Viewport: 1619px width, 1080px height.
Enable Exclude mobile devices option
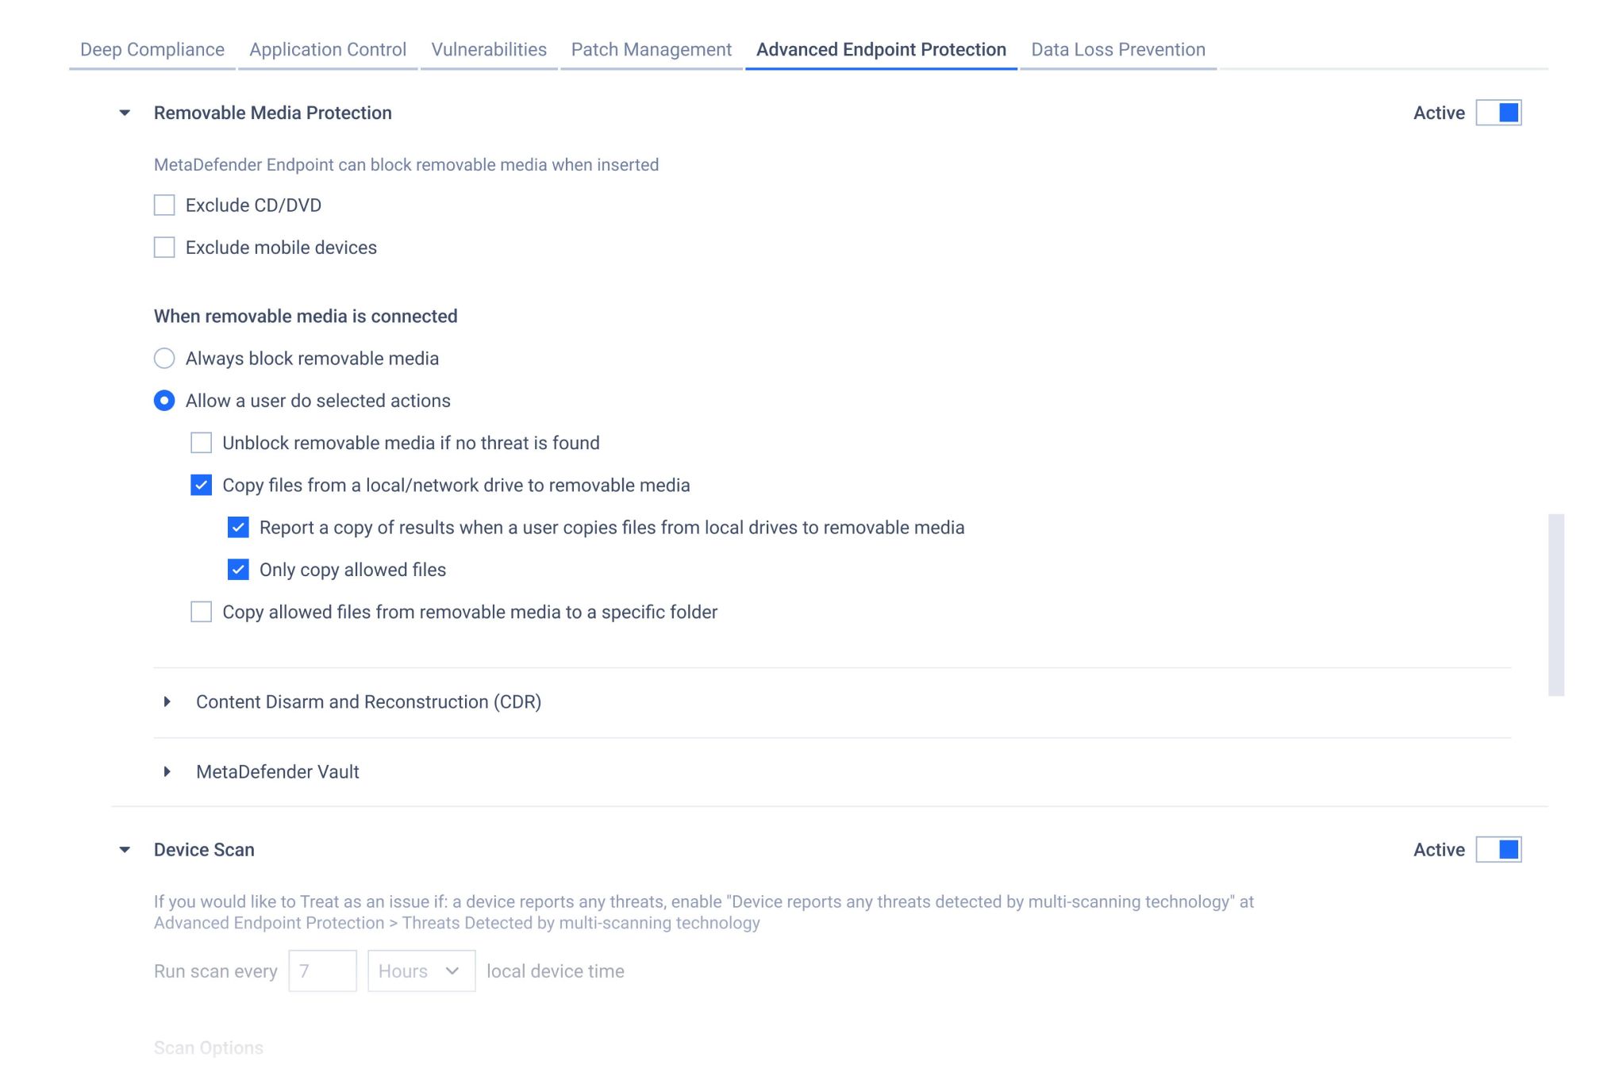point(164,248)
